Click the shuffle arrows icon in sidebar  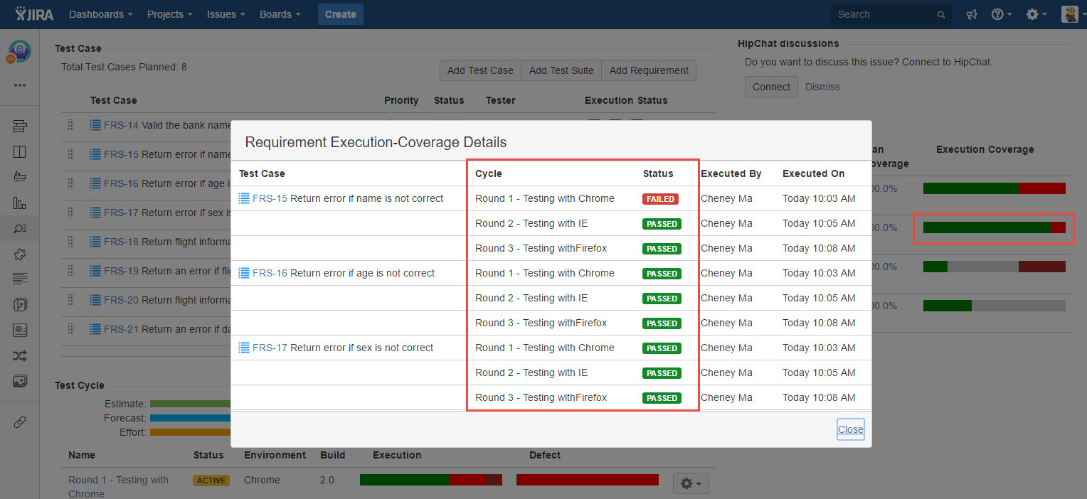tap(20, 355)
